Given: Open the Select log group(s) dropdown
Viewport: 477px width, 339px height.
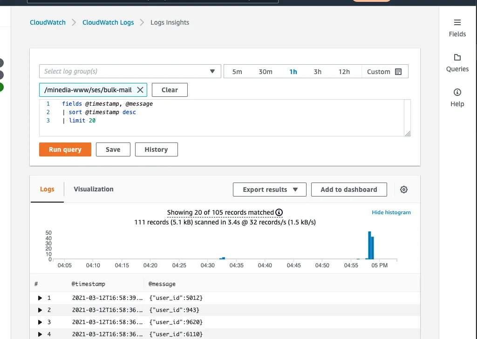Looking at the screenshot, I should (130, 71).
